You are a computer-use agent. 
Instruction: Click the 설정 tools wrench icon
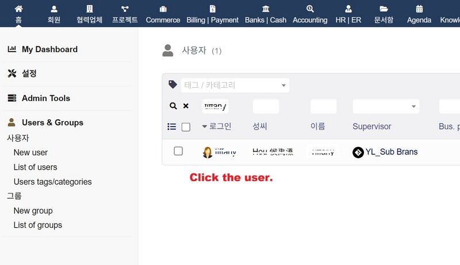click(11, 73)
